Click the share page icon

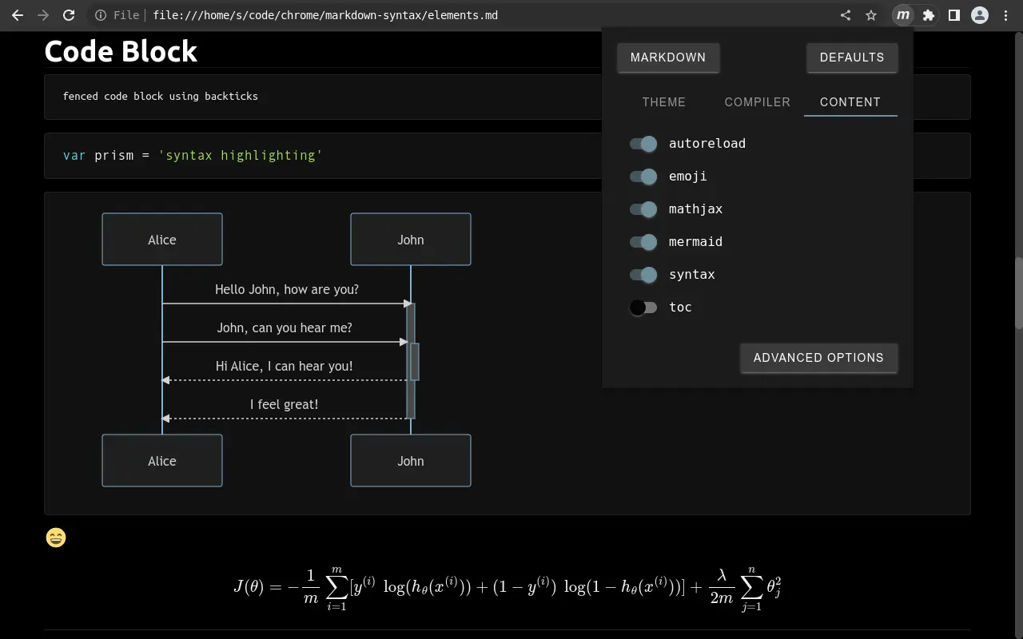[x=846, y=15]
